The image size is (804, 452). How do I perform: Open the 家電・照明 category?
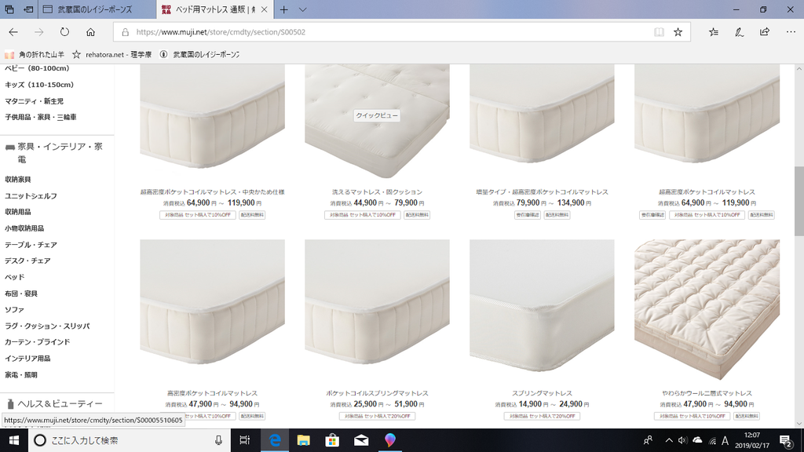pyautogui.click(x=21, y=374)
